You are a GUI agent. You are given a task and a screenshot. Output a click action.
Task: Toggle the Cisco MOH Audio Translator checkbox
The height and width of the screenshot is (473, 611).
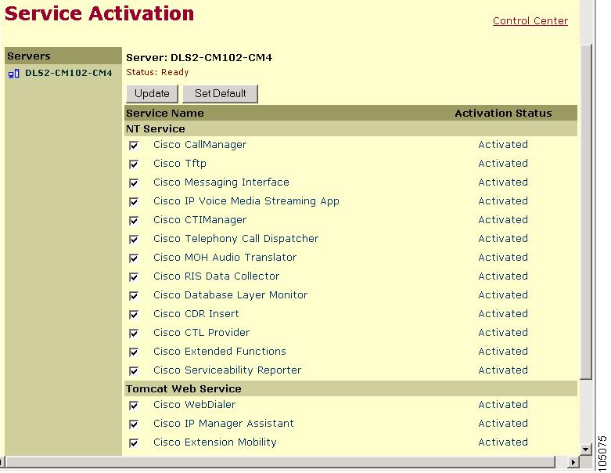(134, 258)
